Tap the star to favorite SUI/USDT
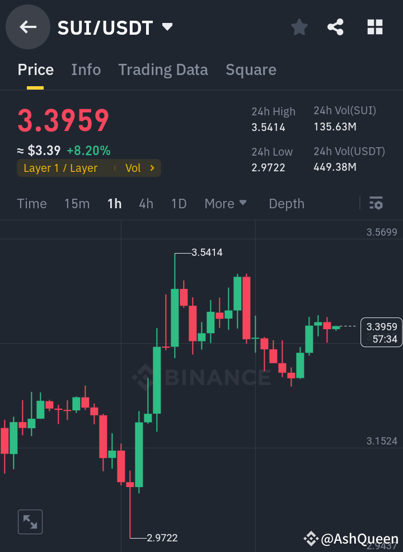This screenshot has width=403, height=552. (299, 27)
